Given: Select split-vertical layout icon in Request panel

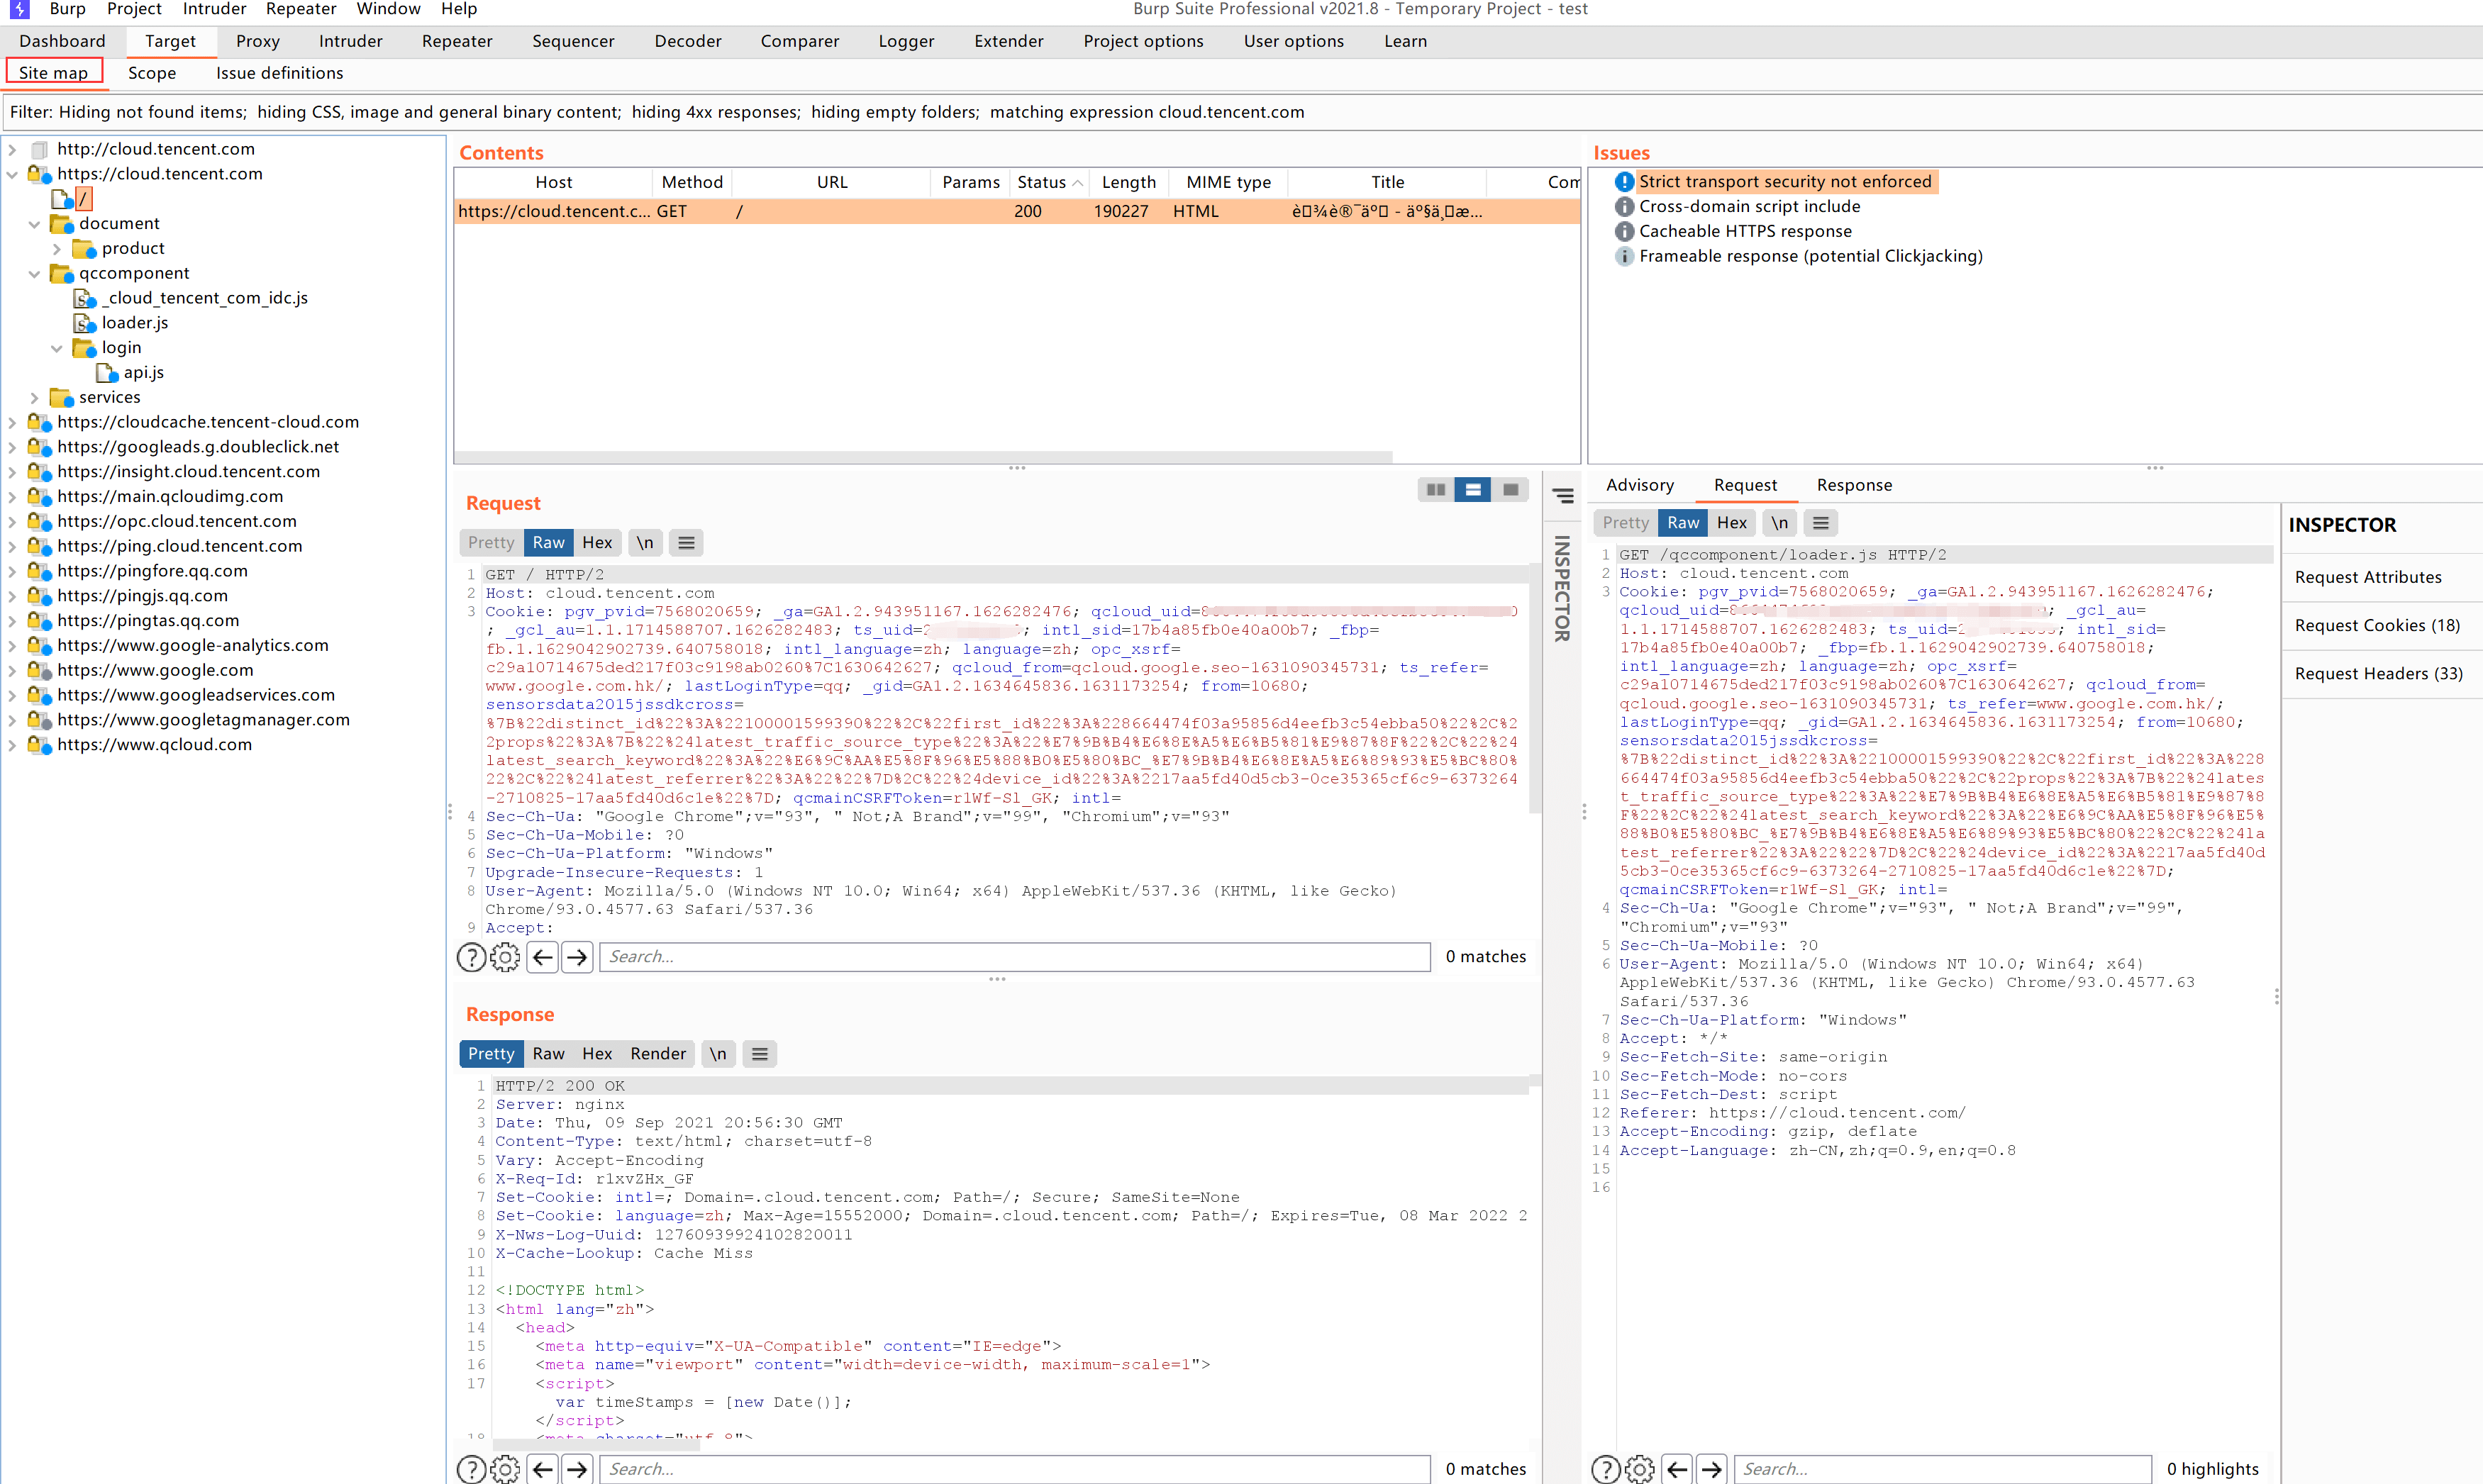Looking at the screenshot, I should [1436, 490].
